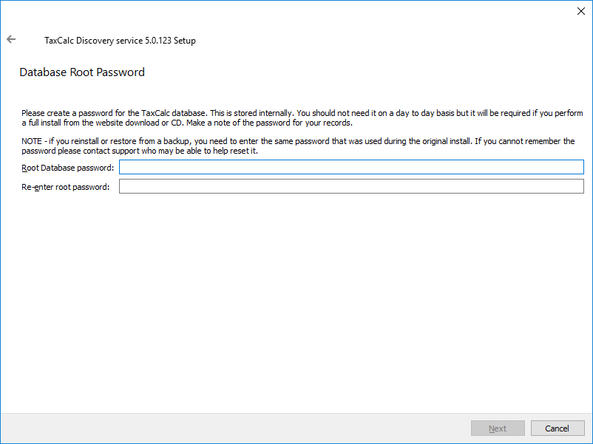Viewport: 593px width, 444px height.
Task: Cancel the TaxCalc setup
Action: pyautogui.click(x=557, y=428)
